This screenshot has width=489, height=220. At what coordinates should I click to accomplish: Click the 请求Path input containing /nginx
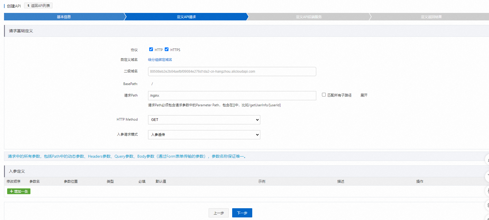tap(232, 96)
